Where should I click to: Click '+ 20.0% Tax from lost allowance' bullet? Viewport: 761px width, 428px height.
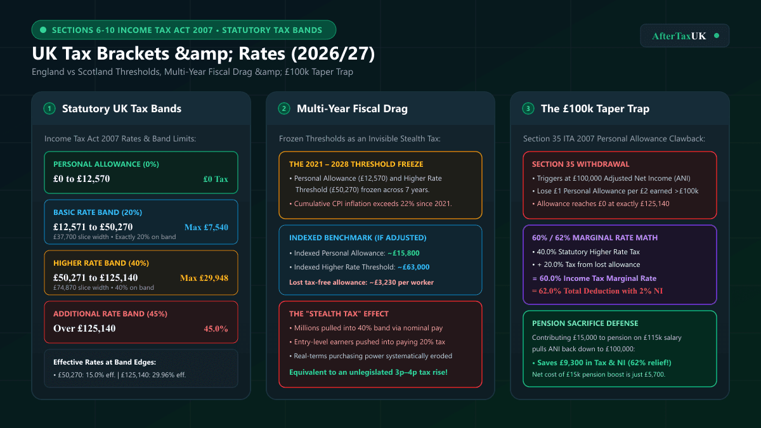click(x=586, y=264)
